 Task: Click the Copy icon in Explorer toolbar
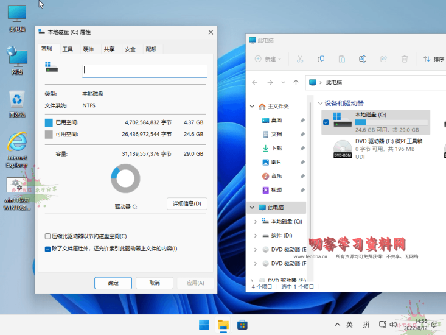tap(321, 59)
